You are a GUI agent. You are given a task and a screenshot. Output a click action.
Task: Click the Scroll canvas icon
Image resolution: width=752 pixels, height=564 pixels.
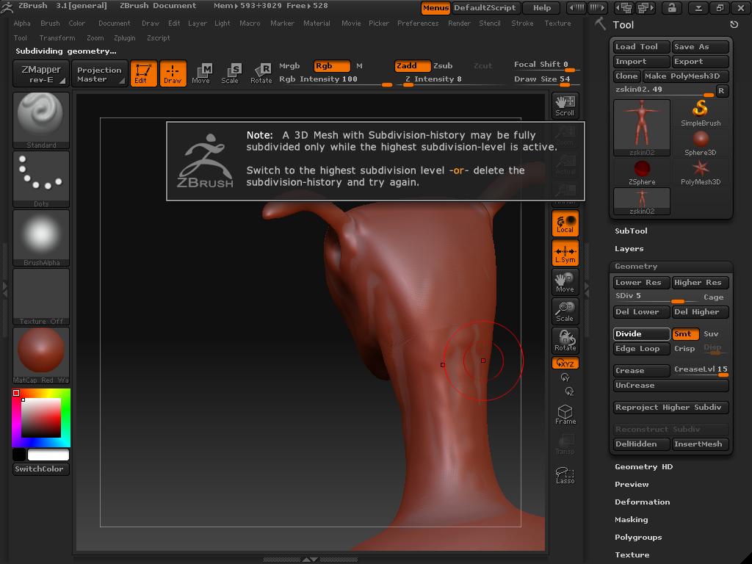[565, 106]
